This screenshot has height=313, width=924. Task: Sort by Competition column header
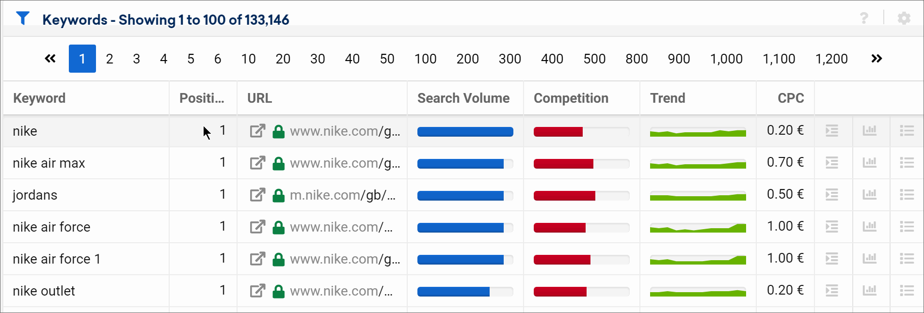571,98
